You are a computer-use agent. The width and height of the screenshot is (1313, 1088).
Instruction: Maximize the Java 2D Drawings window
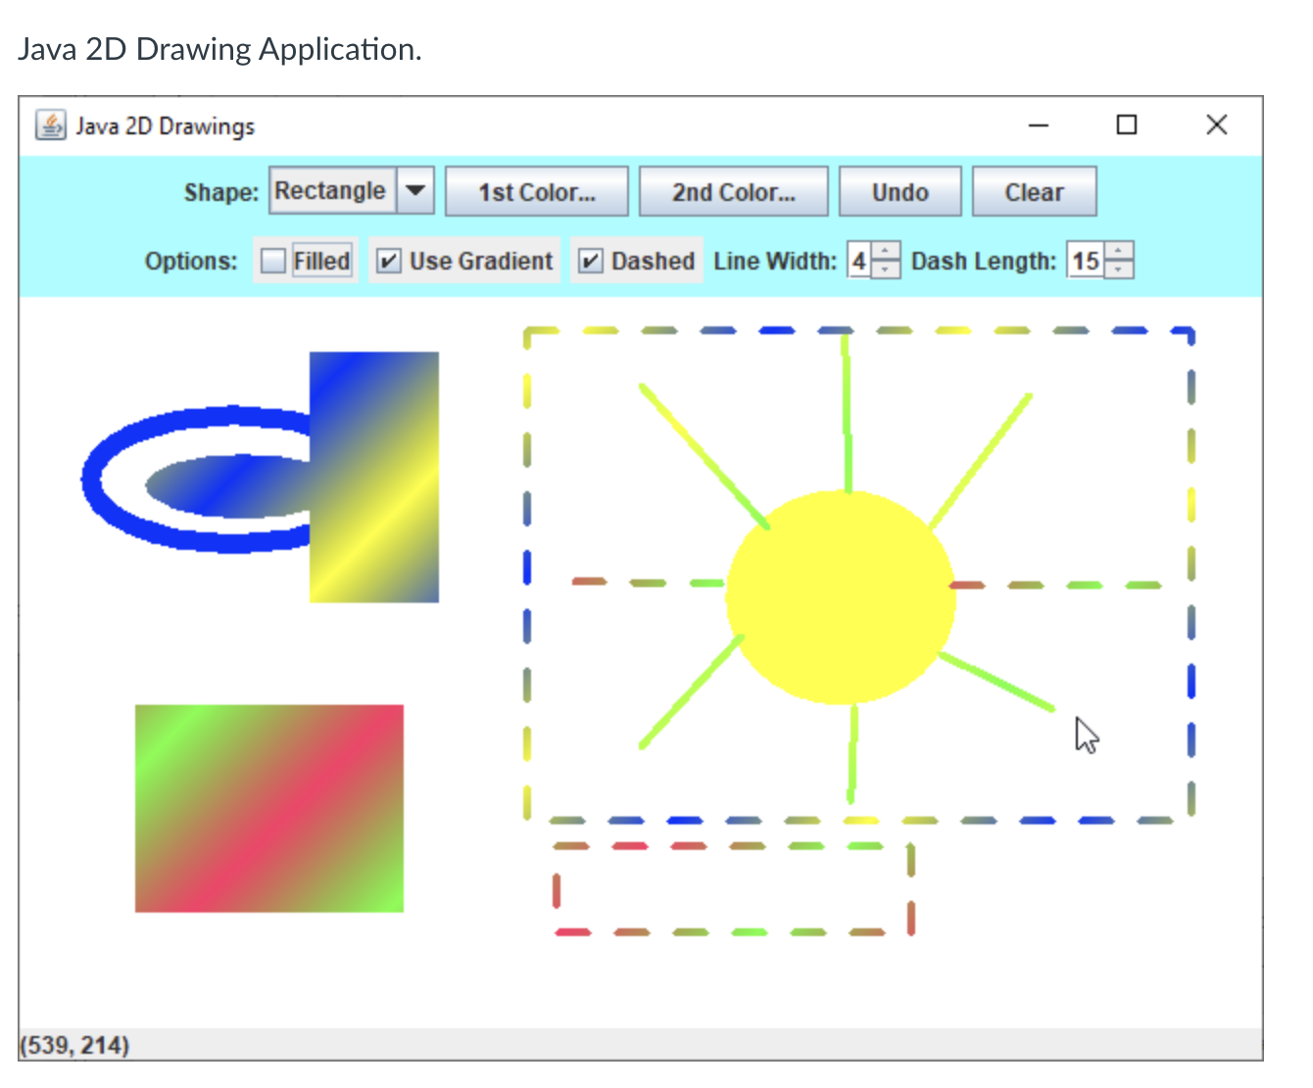(x=1127, y=124)
